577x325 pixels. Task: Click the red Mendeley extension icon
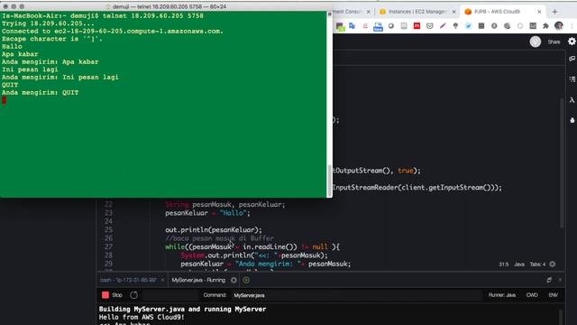point(417,26)
